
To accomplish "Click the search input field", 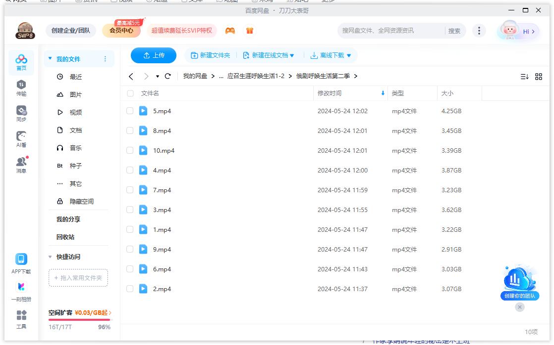I will point(391,30).
